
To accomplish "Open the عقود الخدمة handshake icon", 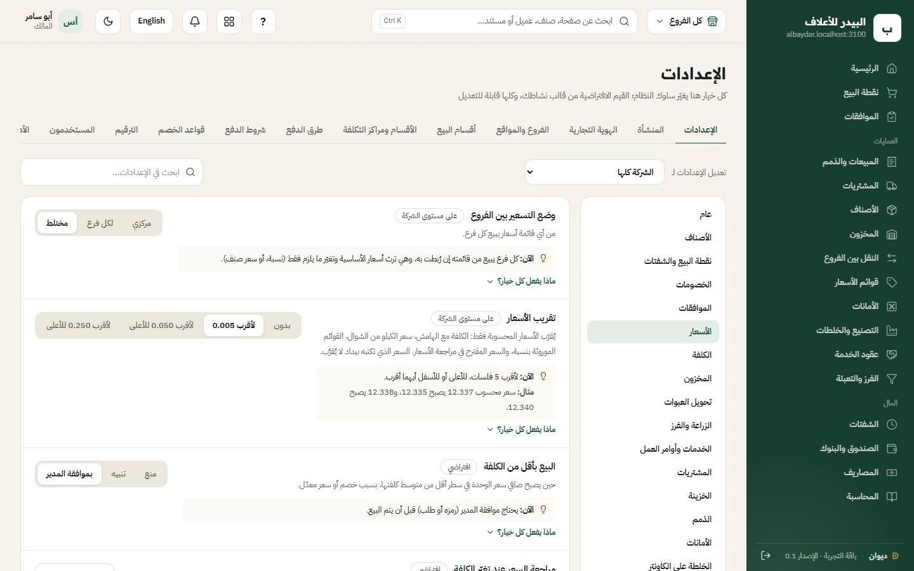I will coord(892,355).
